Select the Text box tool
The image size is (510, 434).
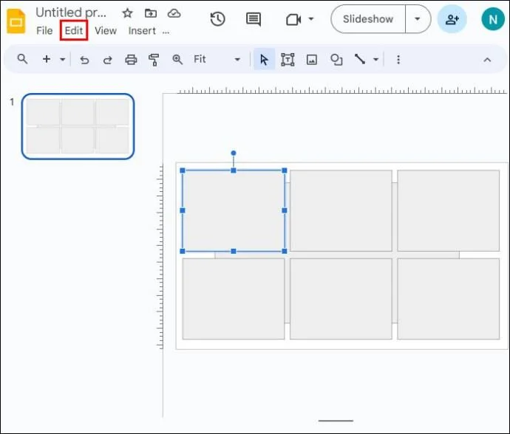[288, 60]
